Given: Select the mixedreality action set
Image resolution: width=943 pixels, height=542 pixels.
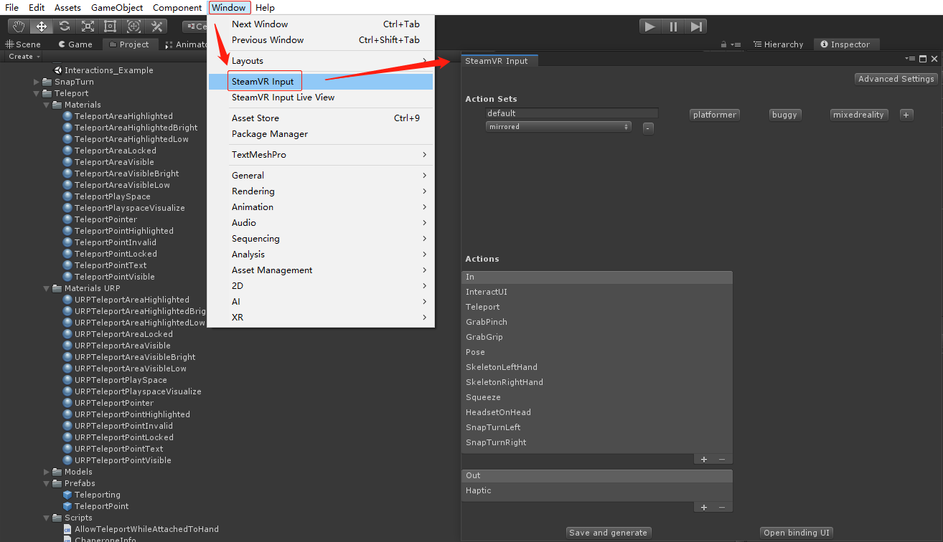Looking at the screenshot, I should coord(858,115).
